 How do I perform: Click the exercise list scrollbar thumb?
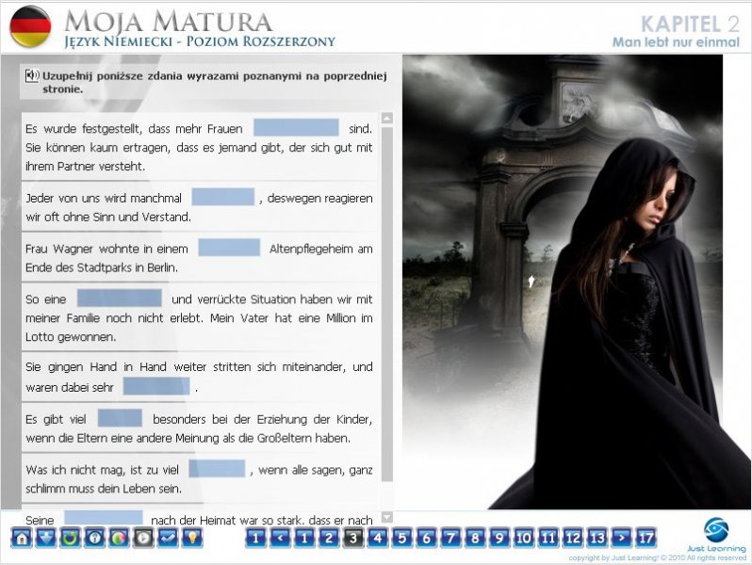(x=387, y=304)
